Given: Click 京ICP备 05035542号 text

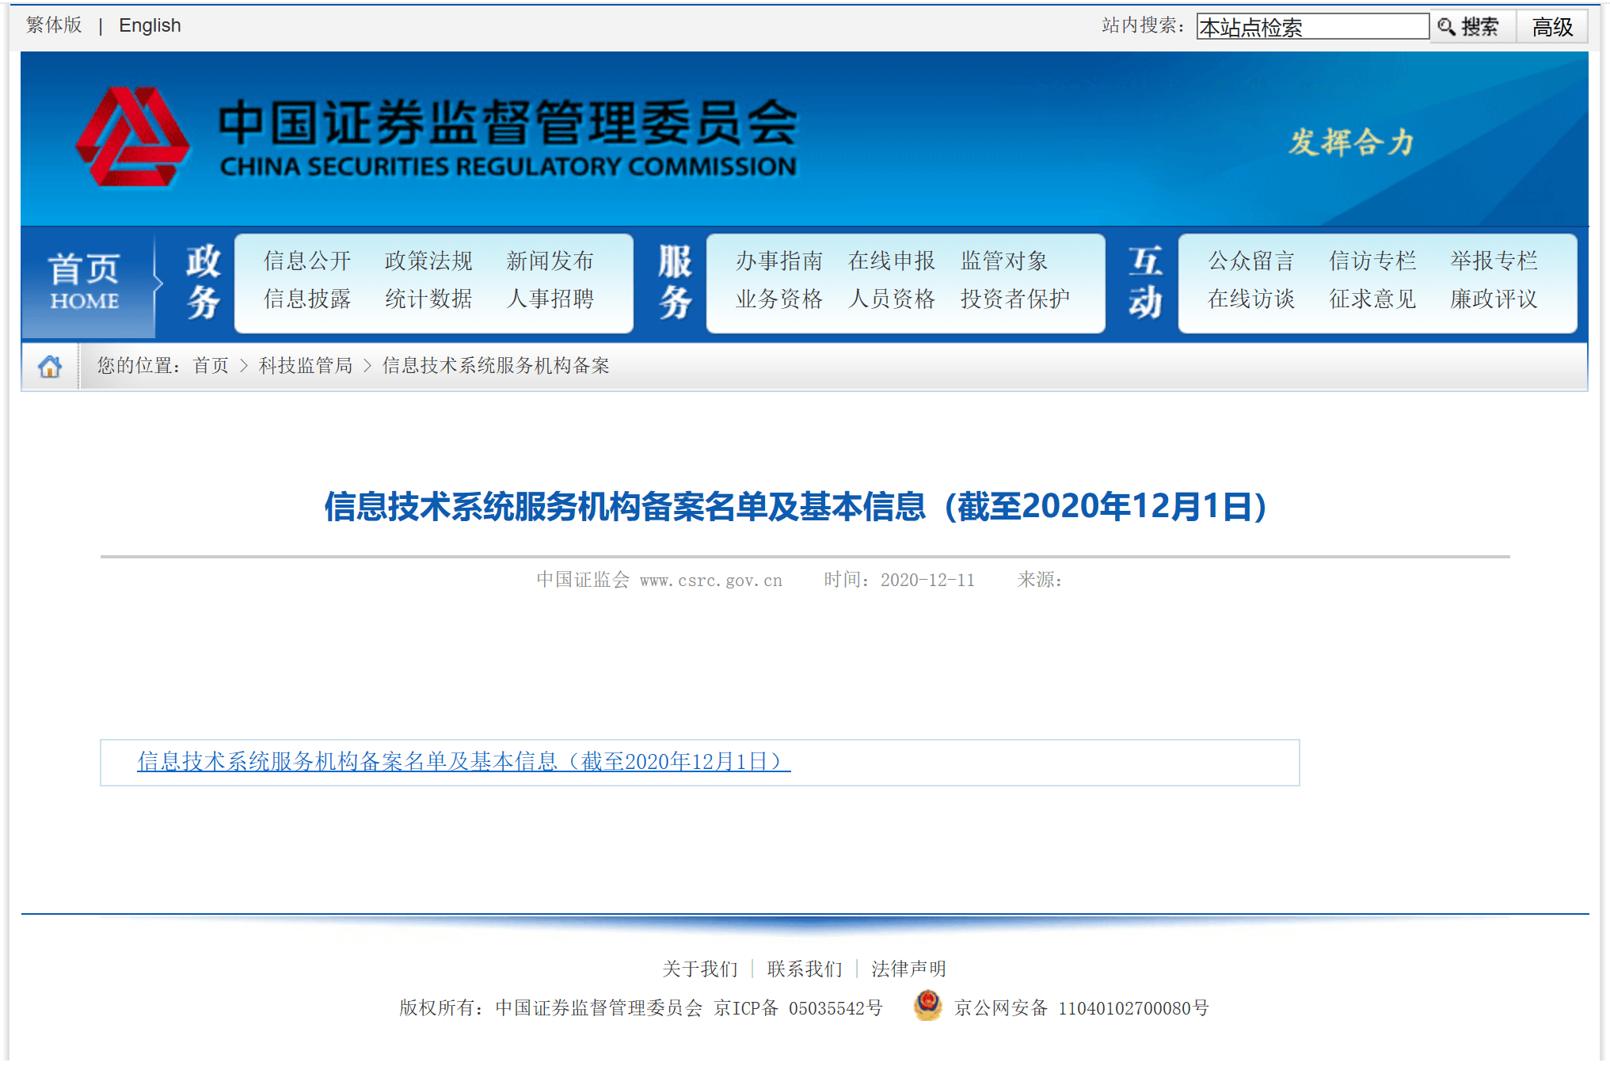Looking at the screenshot, I should (x=798, y=1007).
